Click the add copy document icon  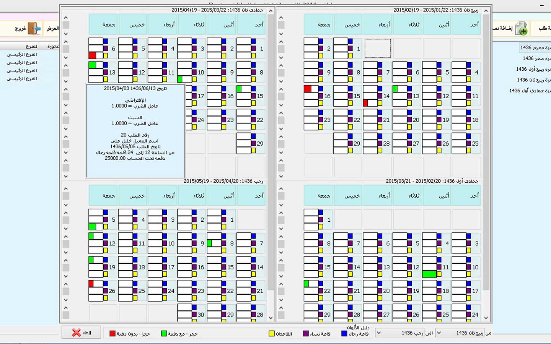(521, 29)
